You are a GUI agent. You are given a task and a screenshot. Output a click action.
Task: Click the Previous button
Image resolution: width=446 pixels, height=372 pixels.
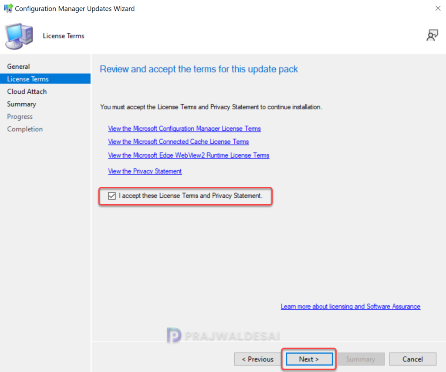pos(258,359)
